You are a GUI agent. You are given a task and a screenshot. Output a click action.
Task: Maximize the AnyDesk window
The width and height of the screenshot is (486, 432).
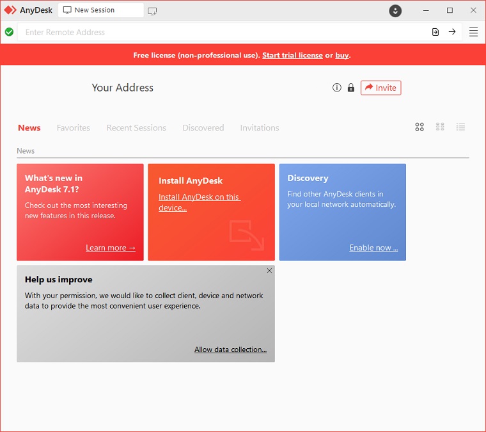coord(450,10)
